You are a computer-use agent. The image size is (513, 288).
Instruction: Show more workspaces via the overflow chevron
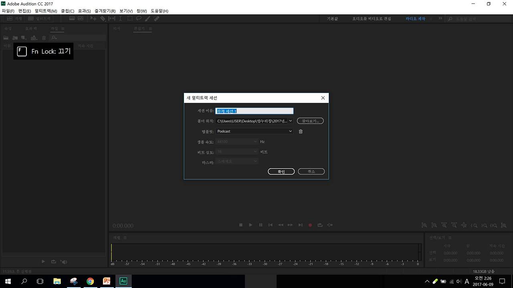(440, 18)
